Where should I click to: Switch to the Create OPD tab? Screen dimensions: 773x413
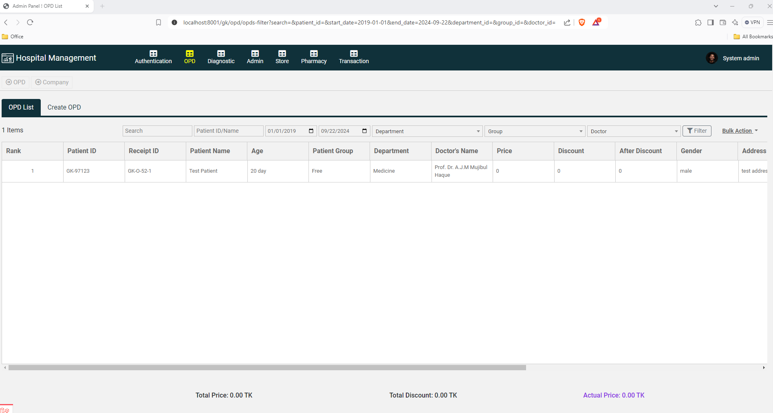(64, 107)
